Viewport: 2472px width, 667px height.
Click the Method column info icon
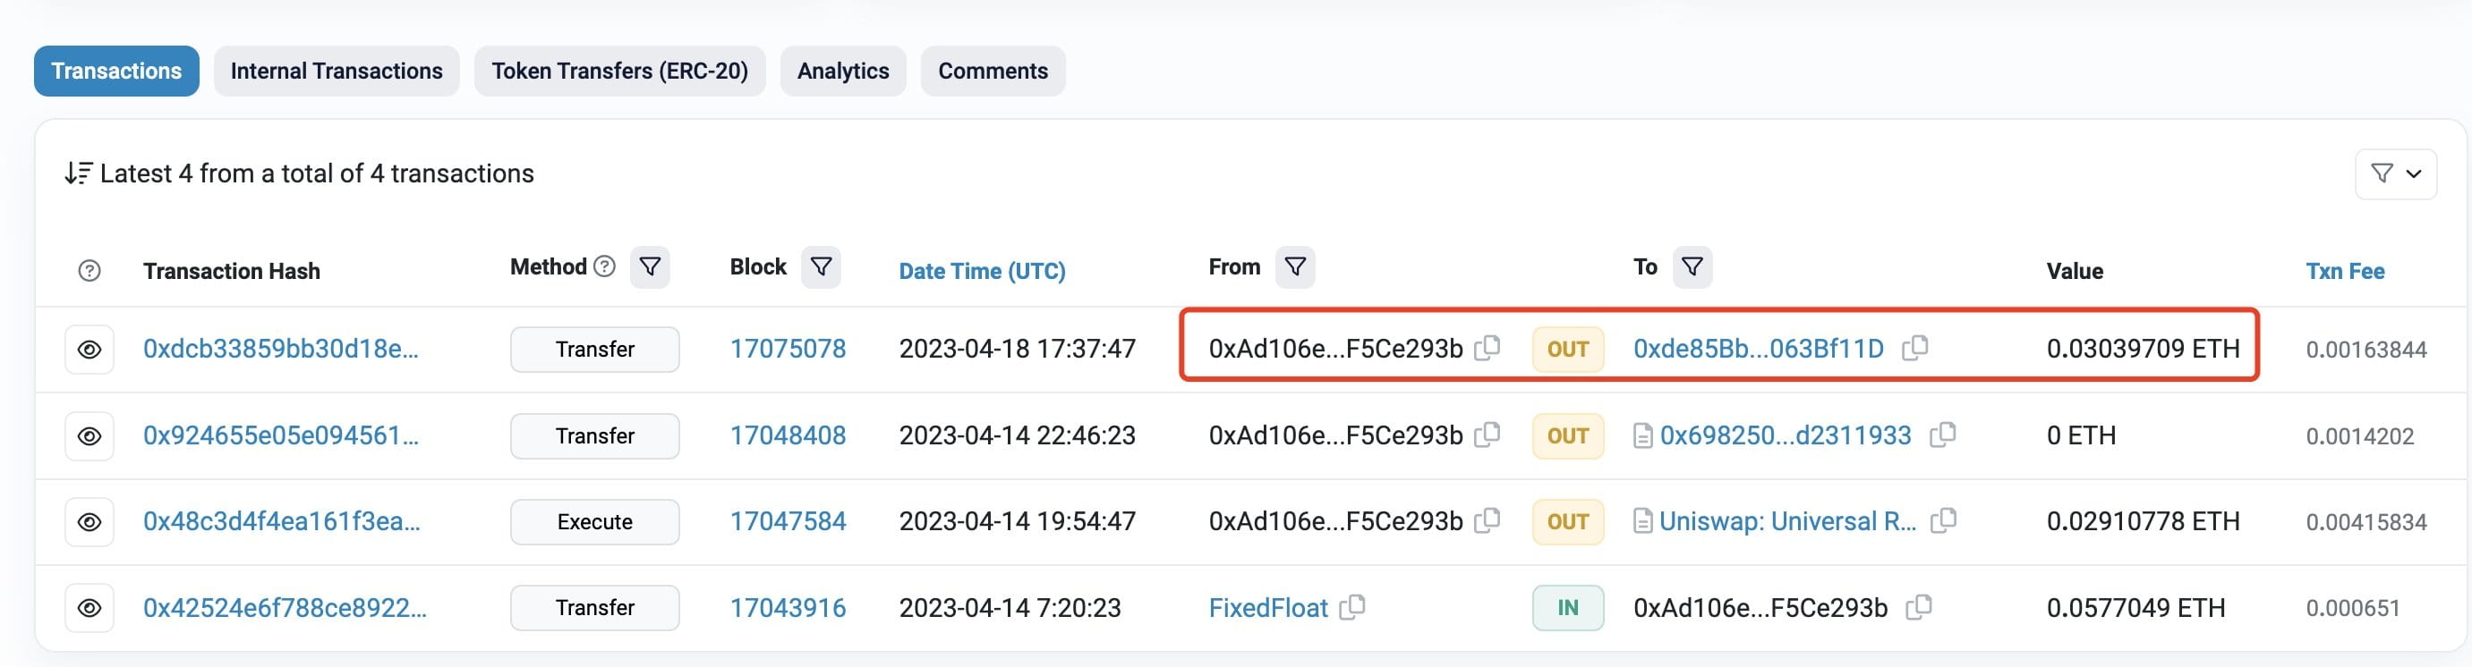[604, 266]
